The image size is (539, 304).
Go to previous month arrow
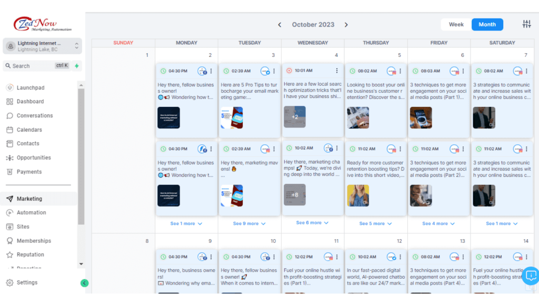(x=280, y=25)
